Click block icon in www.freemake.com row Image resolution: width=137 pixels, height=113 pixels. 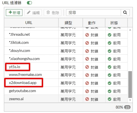coord(87,75)
